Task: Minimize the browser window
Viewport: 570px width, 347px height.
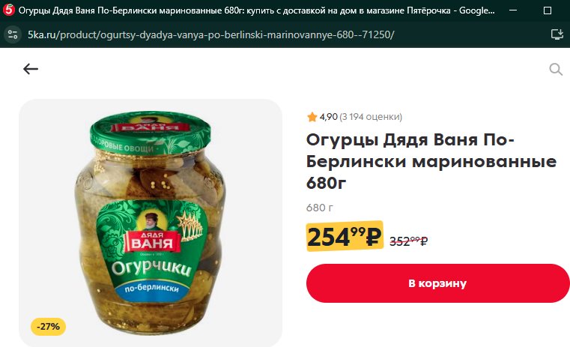Action: click(513, 10)
